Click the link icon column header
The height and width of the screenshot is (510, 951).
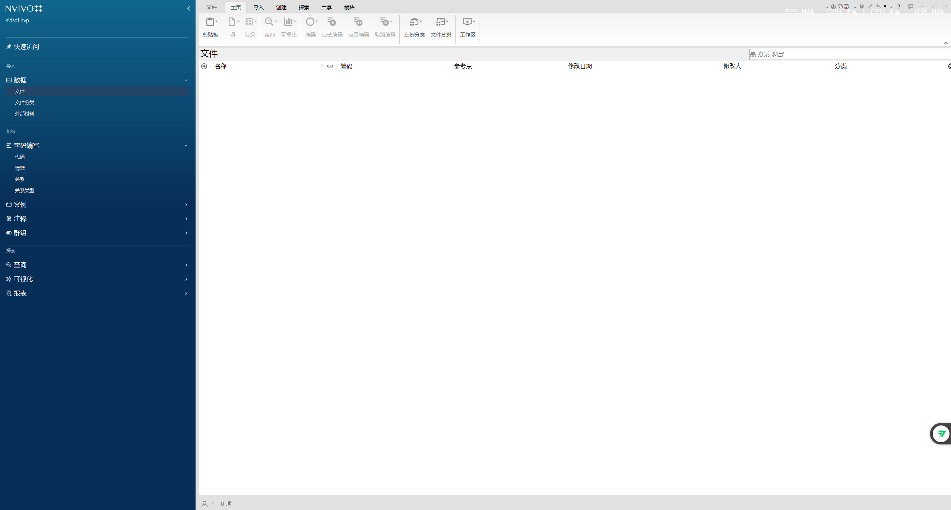[330, 66]
